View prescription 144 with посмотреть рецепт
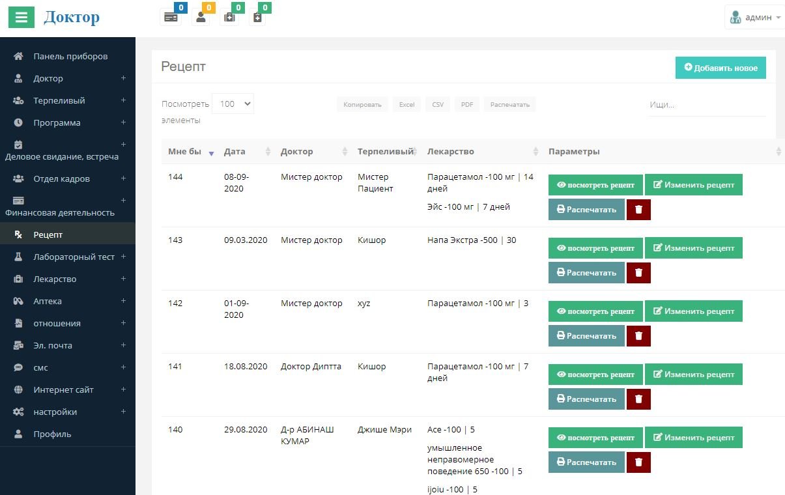 click(595, 185)
